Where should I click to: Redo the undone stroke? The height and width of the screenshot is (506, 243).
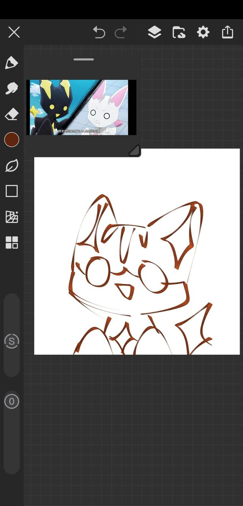[121, 32]
